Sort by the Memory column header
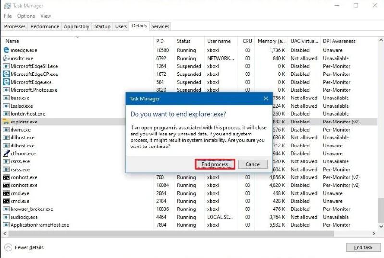The height and width of the screenshot is (258, 384). (272, 41)
